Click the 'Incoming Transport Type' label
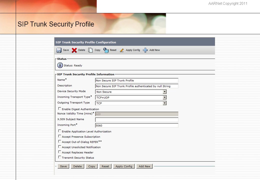Screen dimensions: 260x180 pos(74,97)
